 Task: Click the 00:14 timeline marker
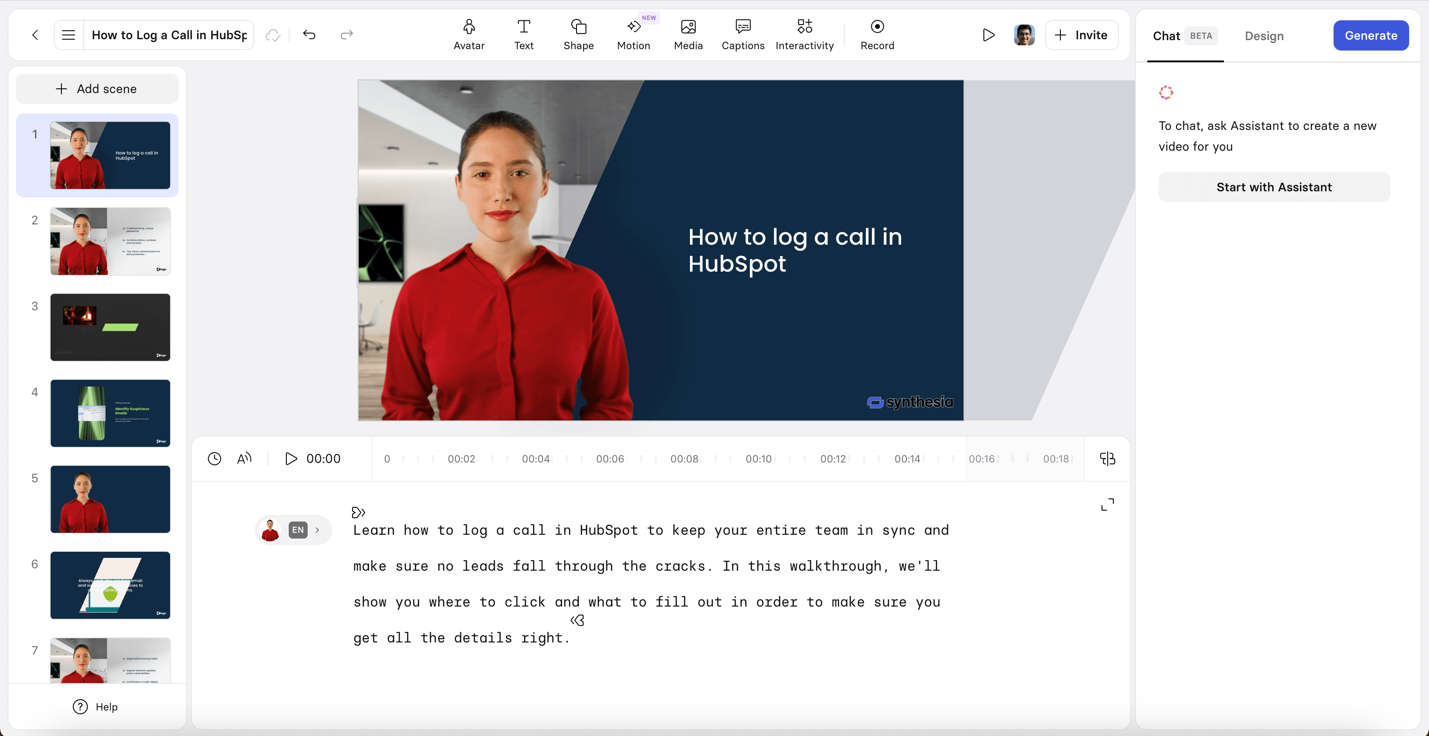[907, 459]
